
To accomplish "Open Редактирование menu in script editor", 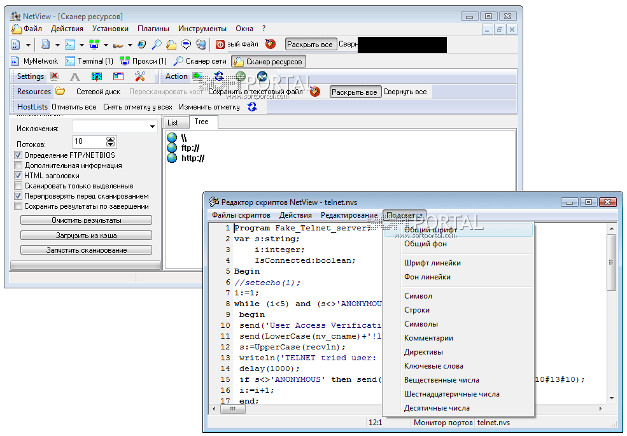I will point(349,215).
